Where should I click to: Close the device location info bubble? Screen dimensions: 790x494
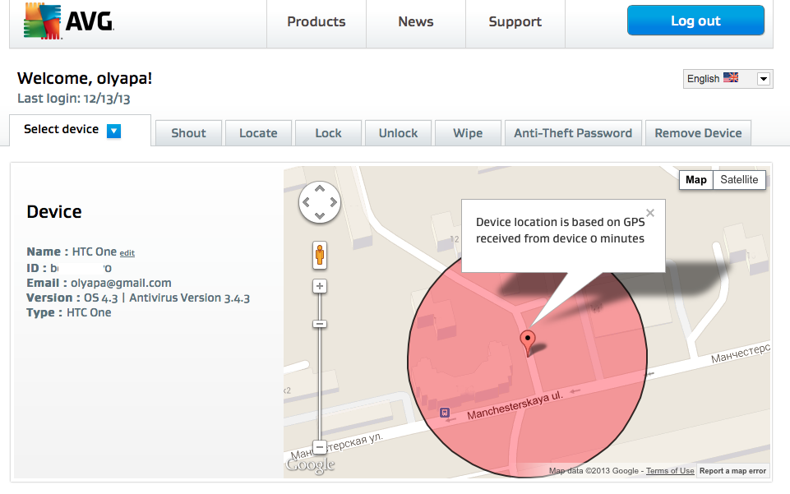pyautogui.click(x=650, y=213)
